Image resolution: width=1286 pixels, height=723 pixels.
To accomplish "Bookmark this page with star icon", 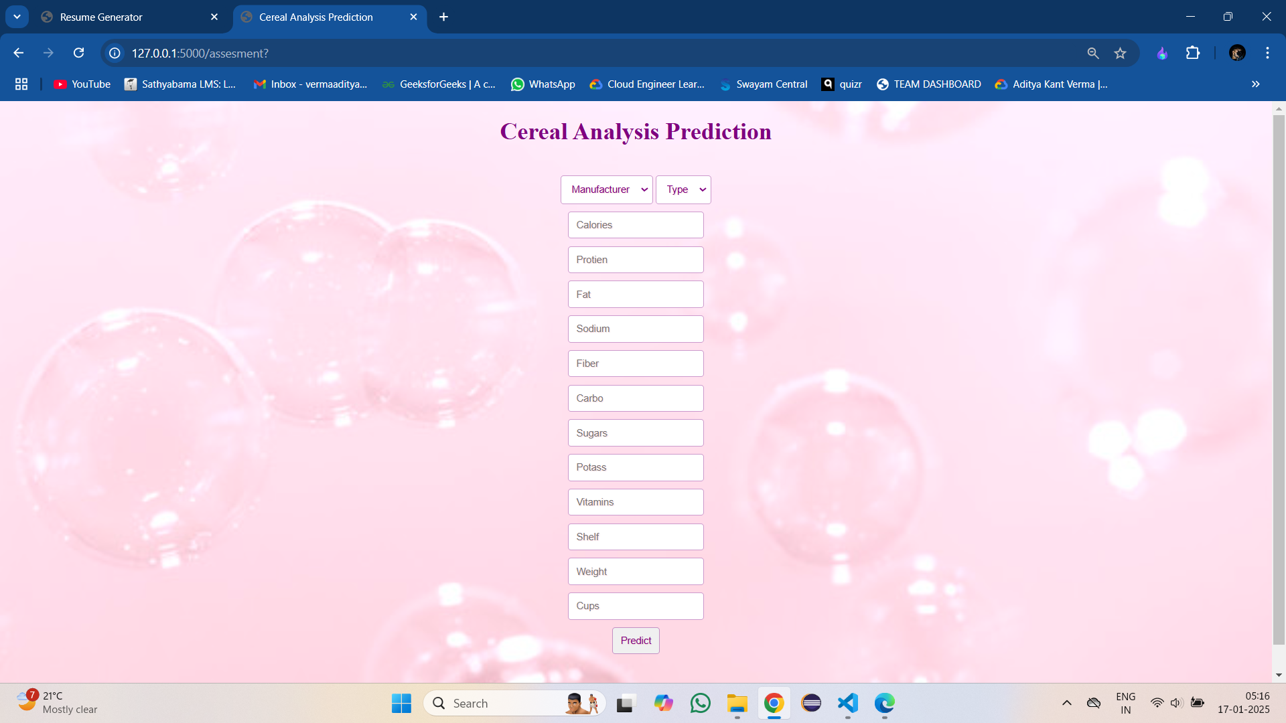I will (1120, 53).
